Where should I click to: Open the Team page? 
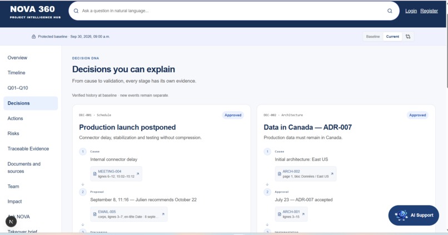(13, 187)
